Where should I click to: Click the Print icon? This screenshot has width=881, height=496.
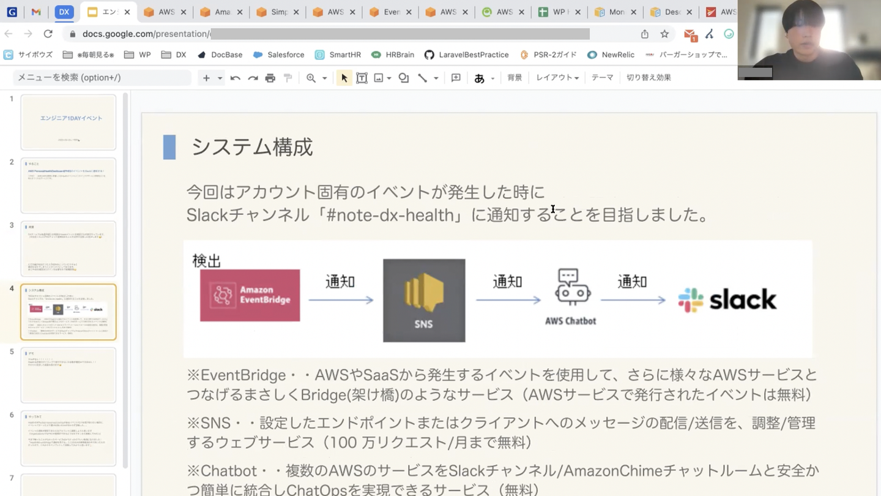[270, 78]
